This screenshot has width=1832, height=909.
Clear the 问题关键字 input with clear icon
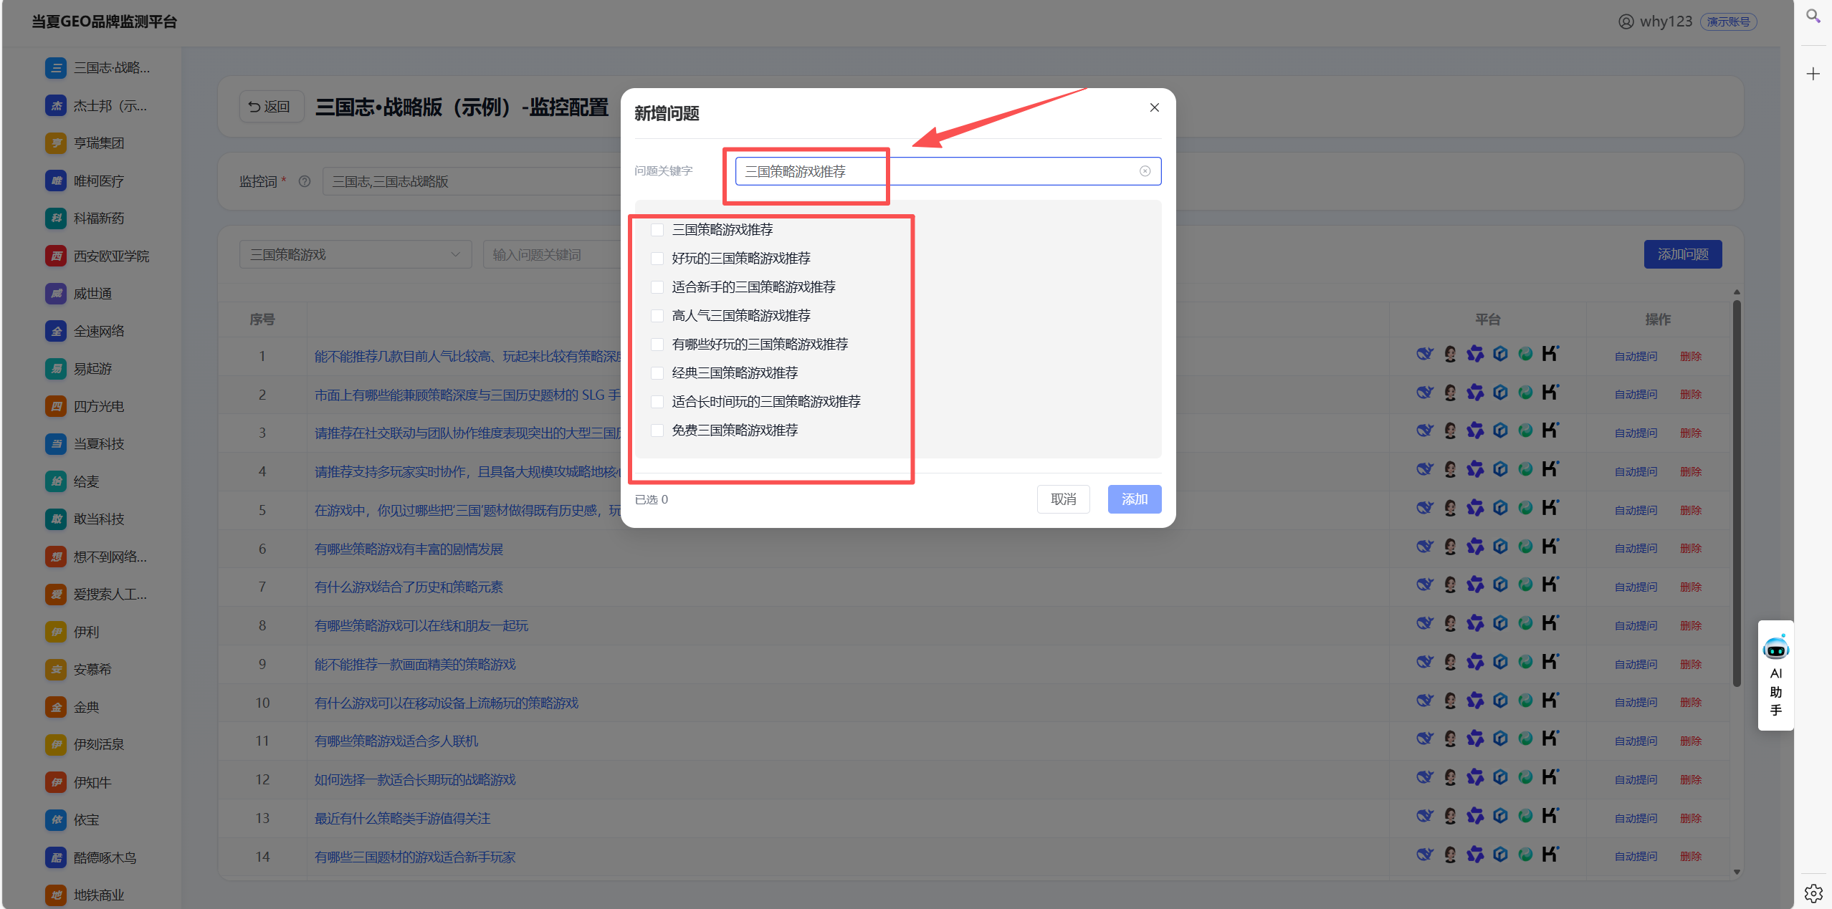pyautogui.click(x=1145, y=171)
